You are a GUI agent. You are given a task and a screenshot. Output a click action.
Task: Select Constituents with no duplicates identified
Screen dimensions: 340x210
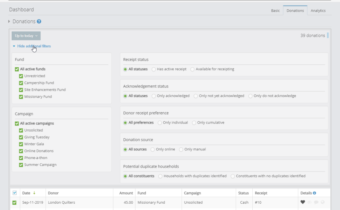tap(233, 176)
